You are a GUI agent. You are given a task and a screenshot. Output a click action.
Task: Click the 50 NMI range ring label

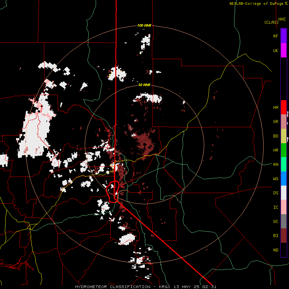(144, 85)
